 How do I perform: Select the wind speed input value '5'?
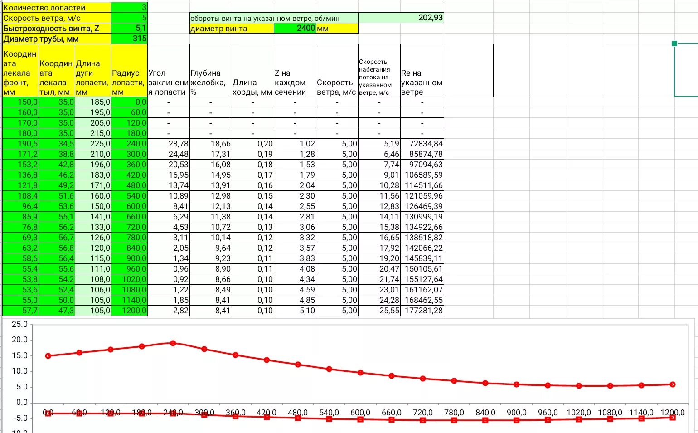click(x=129, y=18)
